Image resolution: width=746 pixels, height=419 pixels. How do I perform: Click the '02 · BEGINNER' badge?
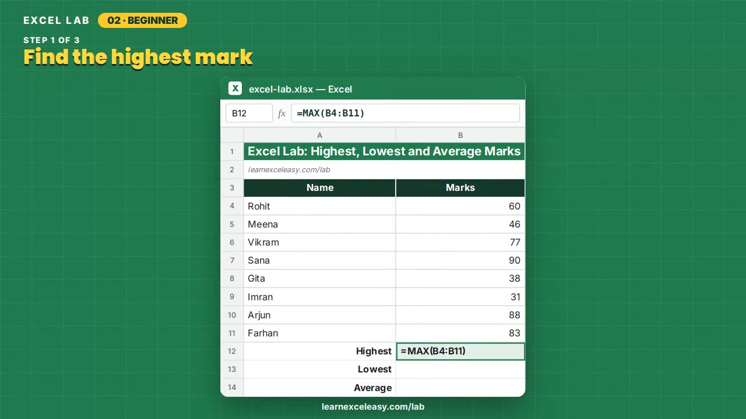(142, 20)
